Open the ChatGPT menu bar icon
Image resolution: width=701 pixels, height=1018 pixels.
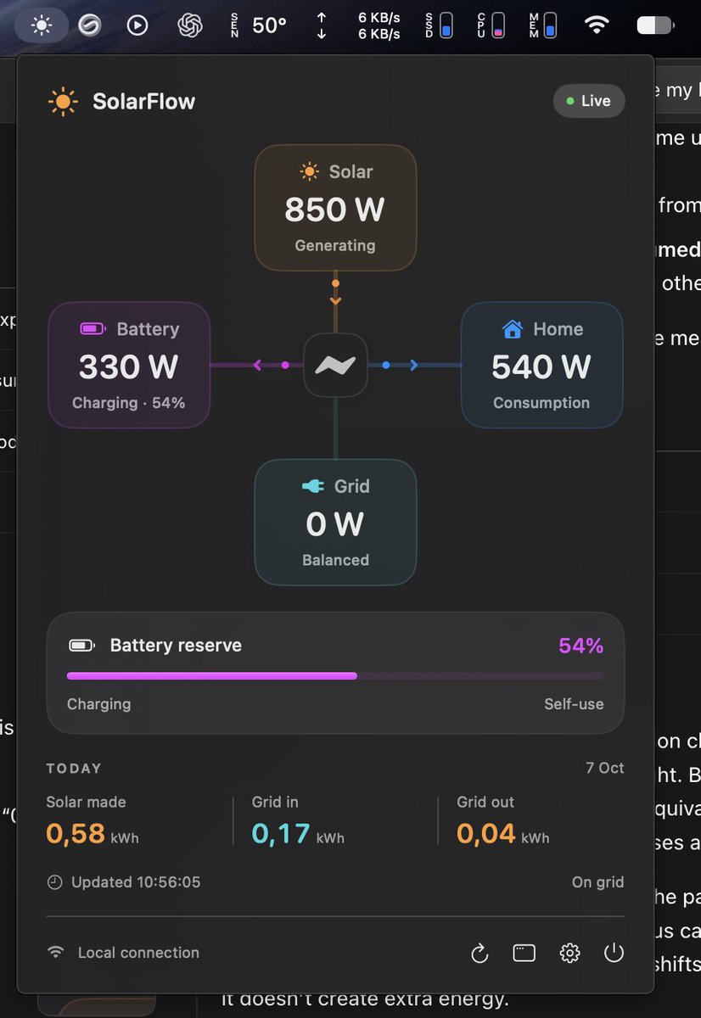pyautogui.click(x=190, y=25)
